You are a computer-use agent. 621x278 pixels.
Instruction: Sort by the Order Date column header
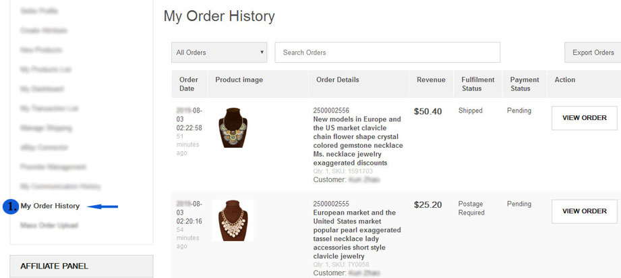pos(189,84)
